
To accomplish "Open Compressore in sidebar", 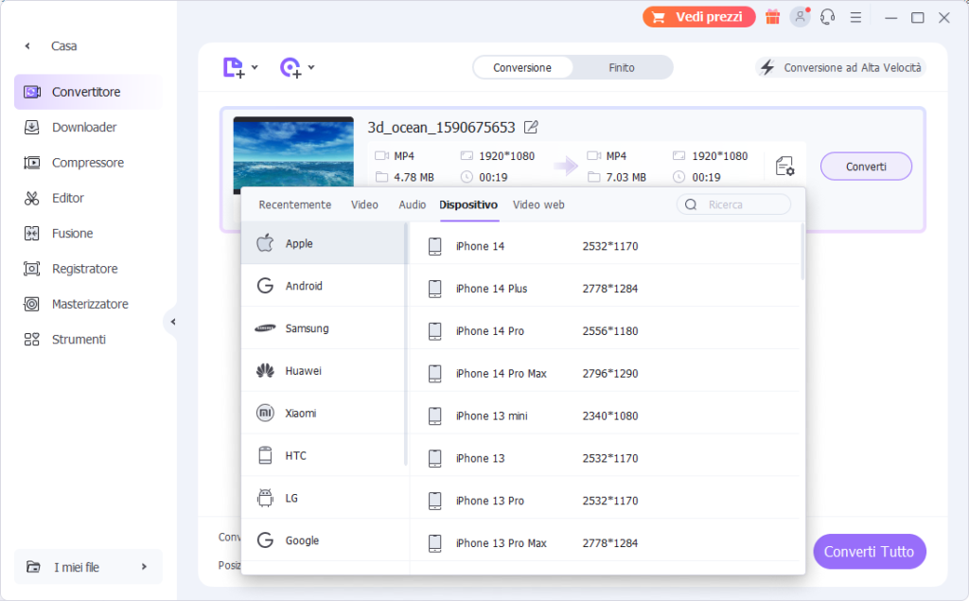I will click(x=88, y=163).
